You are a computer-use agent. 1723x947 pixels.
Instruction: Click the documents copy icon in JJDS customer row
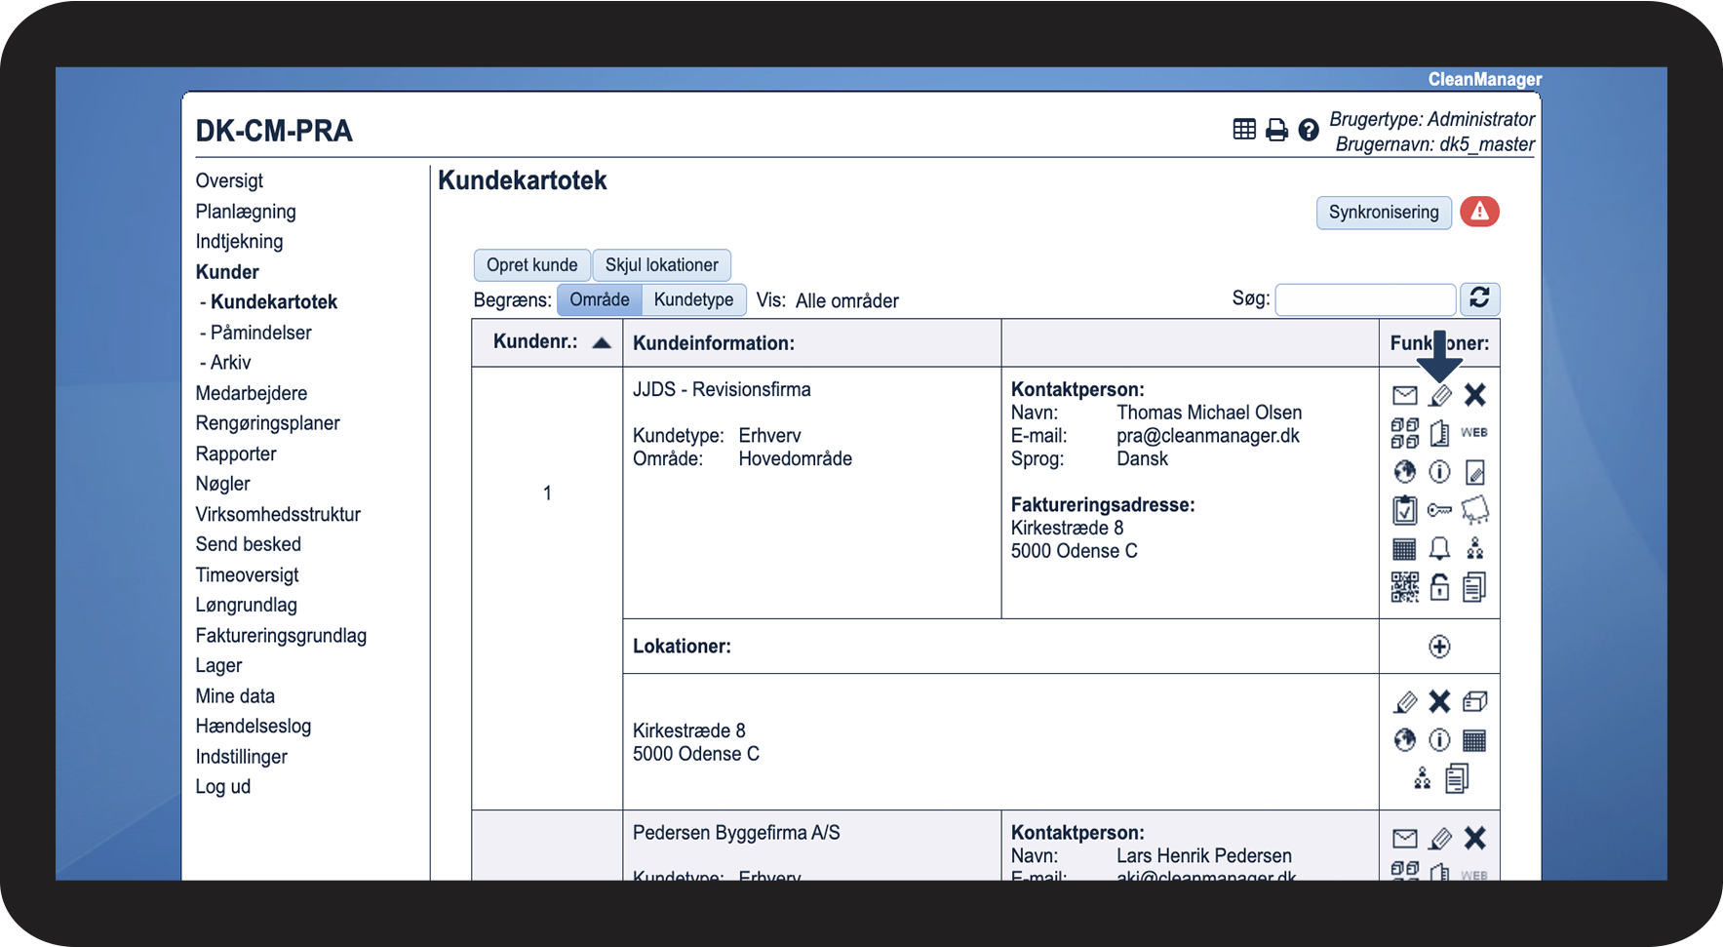pyautogui.click(x=1474, y=587)
